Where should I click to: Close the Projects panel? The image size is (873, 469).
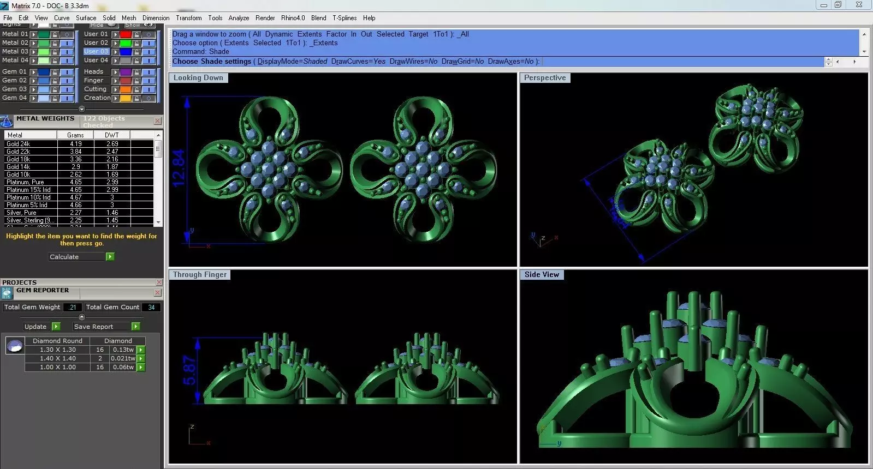pos(159,282)
